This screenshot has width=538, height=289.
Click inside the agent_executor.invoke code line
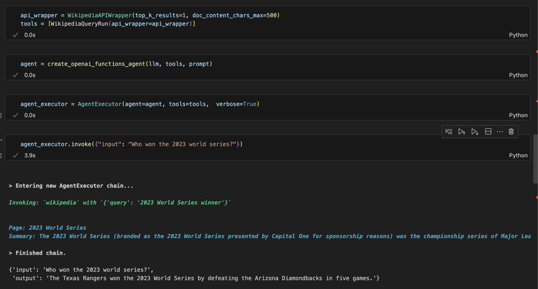pos(131,144)
